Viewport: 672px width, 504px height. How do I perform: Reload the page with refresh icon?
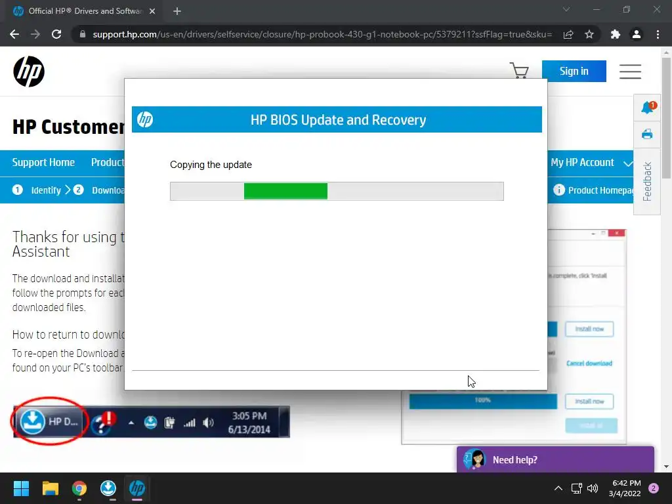pyautogui.click(x=56, y=34)
